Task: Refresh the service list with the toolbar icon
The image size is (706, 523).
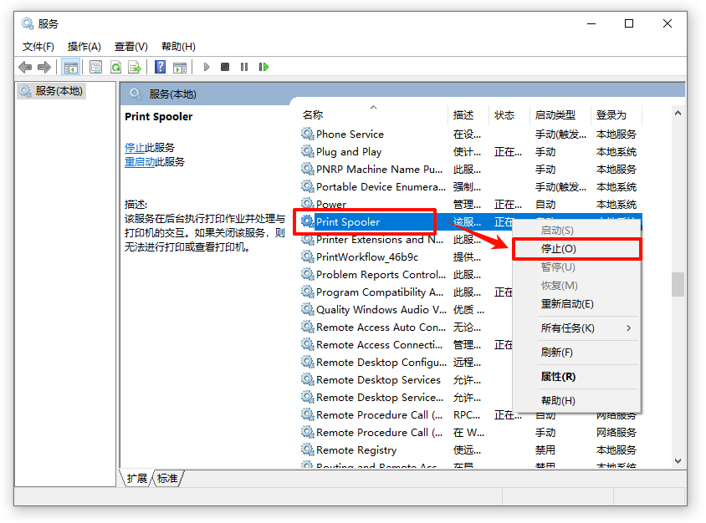Action: coord(115,67)
